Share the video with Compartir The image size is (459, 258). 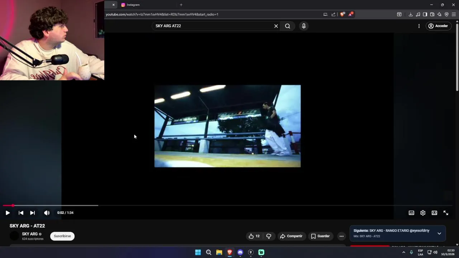click(291, 236)
